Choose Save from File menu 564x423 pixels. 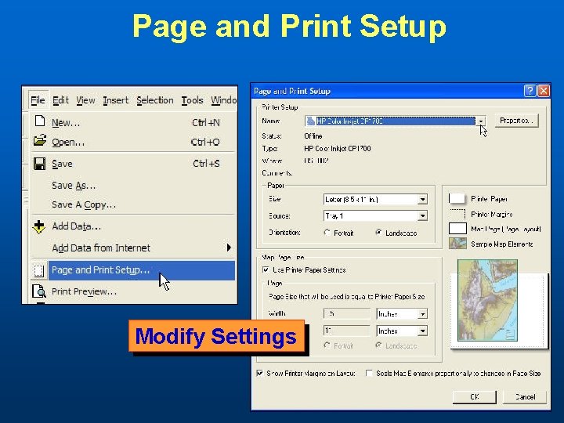133,164
